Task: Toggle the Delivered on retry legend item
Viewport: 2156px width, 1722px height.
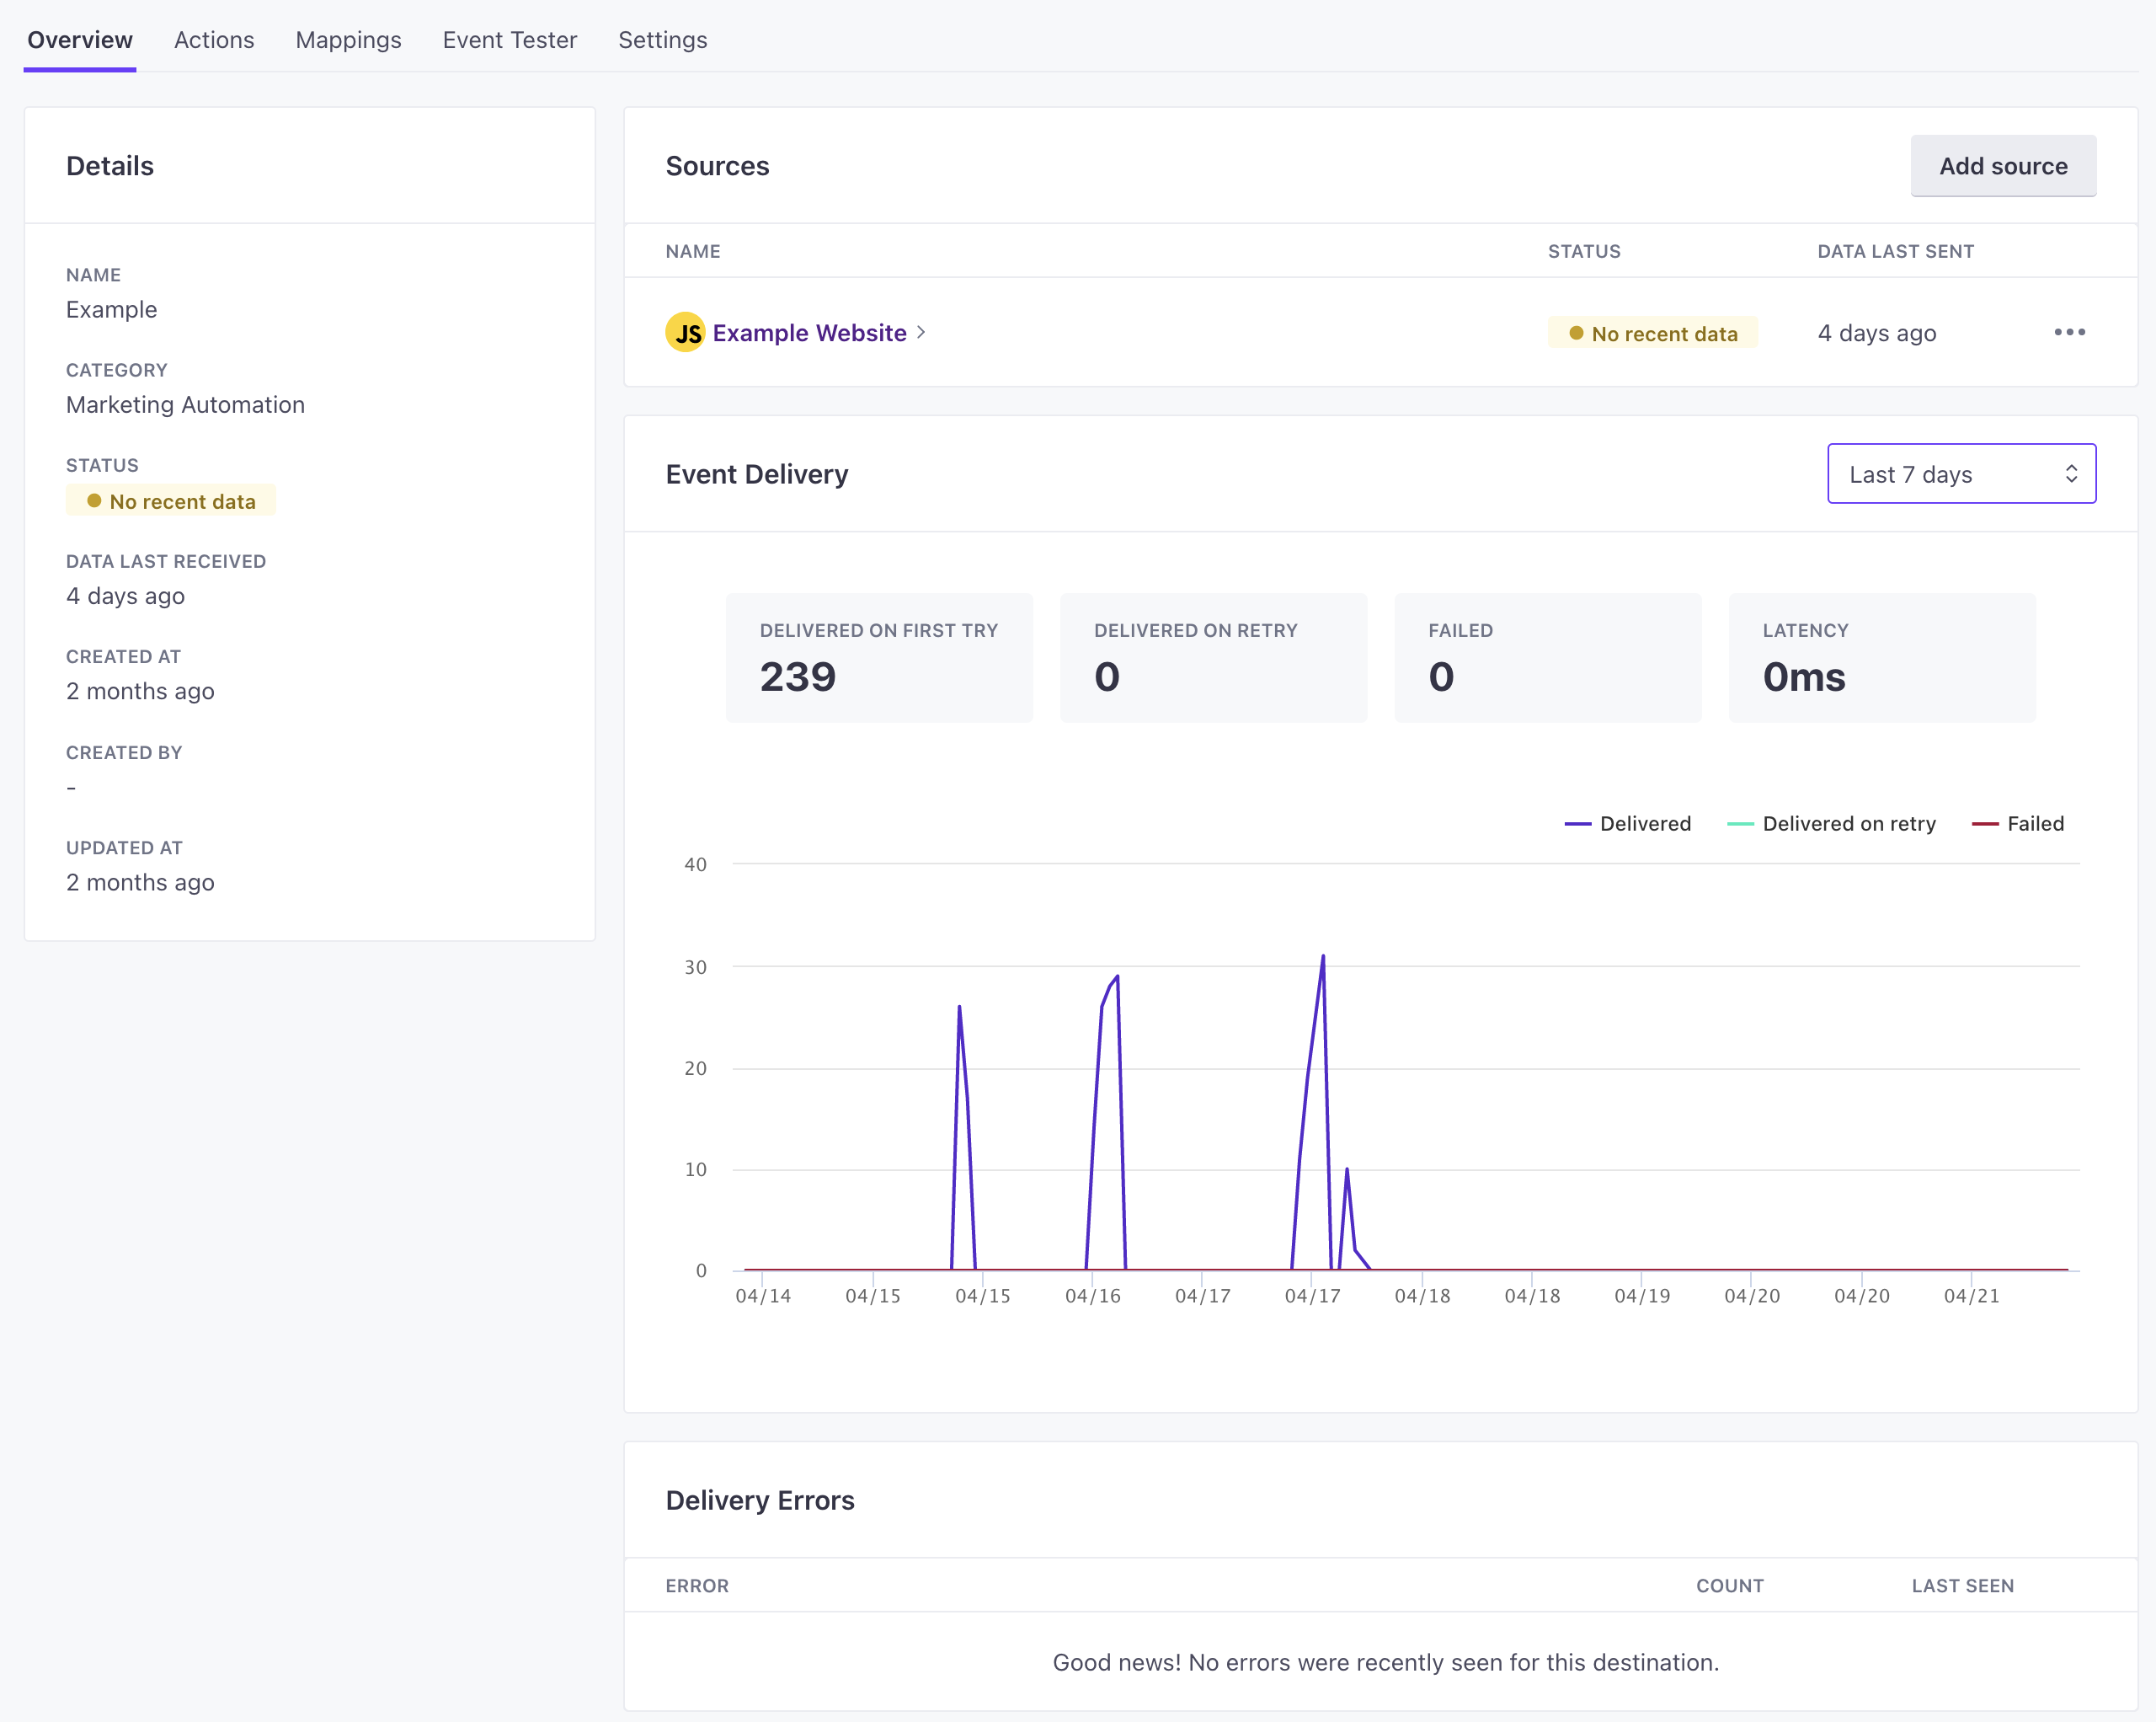Action: click(1831, 823)
